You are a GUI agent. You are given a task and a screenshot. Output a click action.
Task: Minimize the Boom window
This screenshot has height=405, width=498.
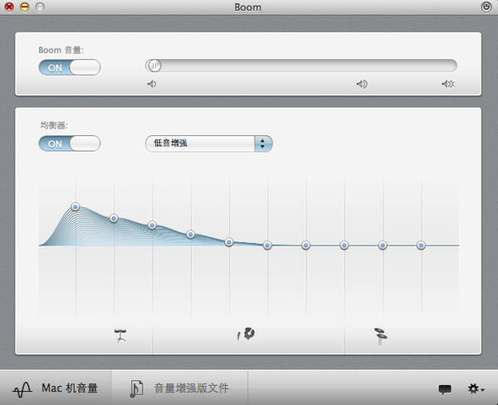tap(24, 7)
